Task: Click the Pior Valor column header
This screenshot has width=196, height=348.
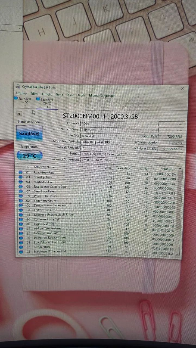Action: [124, 168]
